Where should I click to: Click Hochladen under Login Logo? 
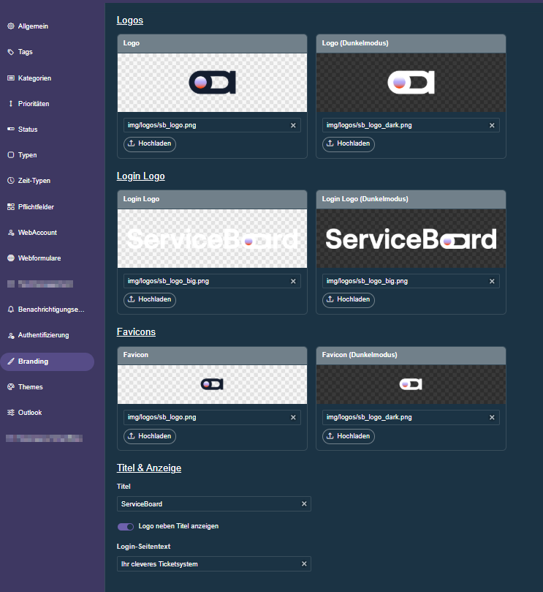(x=150, y=299)
